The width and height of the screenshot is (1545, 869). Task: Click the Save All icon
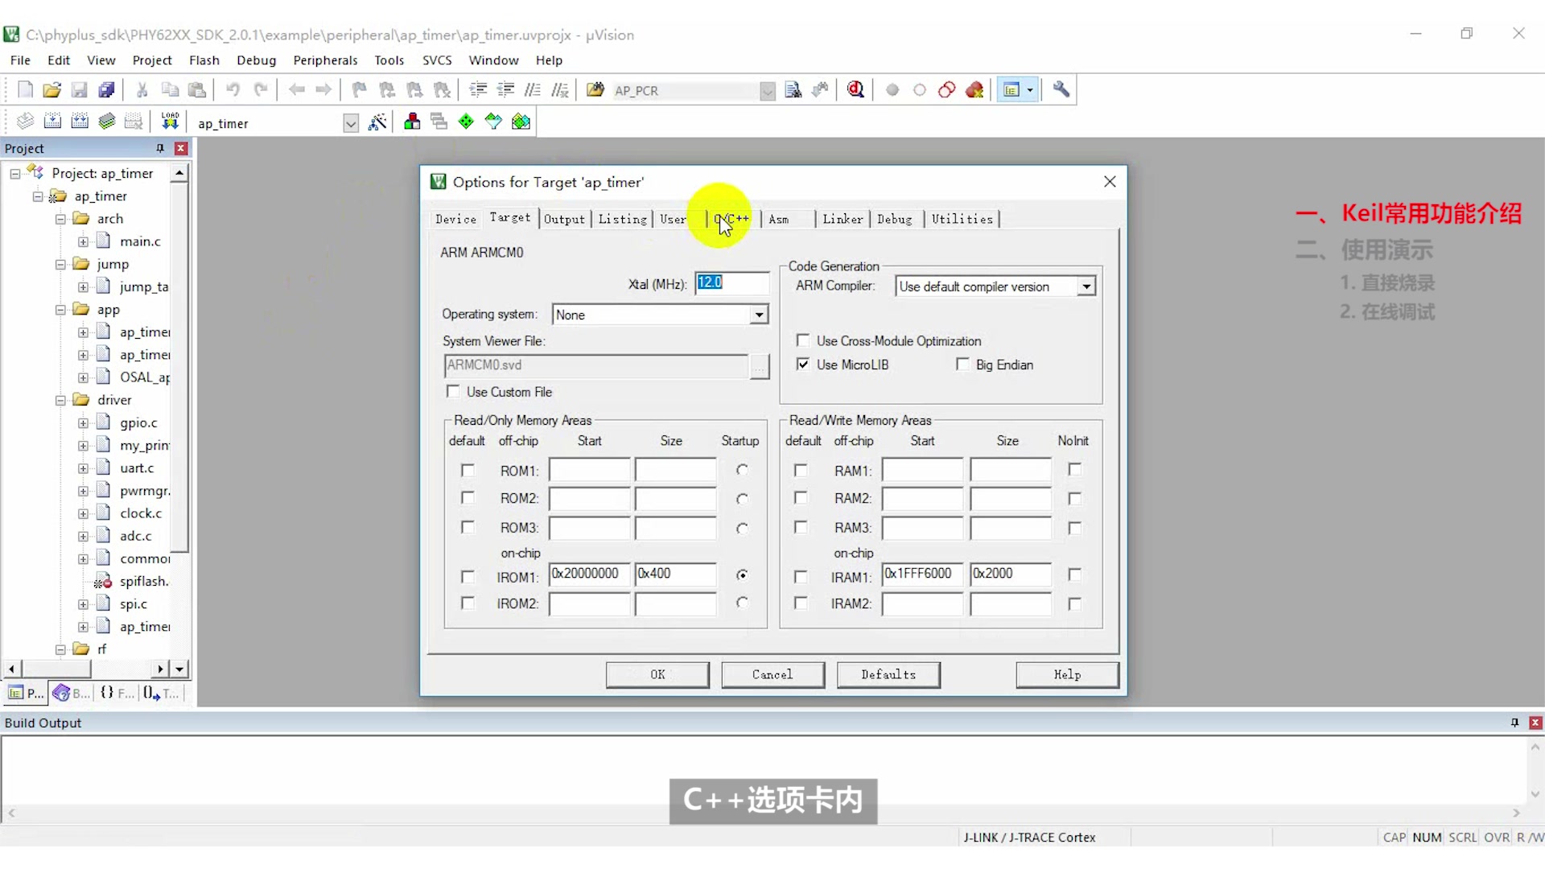[x=106, y=90]
